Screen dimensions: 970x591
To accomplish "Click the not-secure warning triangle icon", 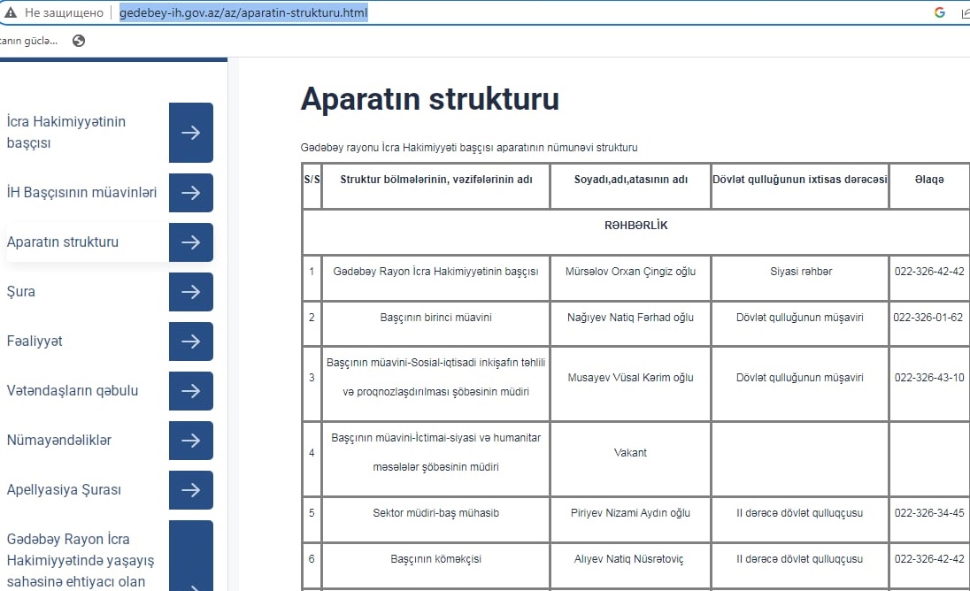I will pyautogui.click(x=11, y=12).
